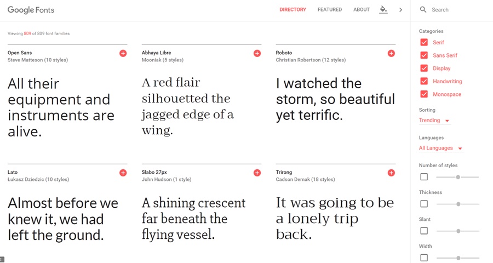Open the About tab
Viewport: 493px width, 263px height.
pos(362,10)
